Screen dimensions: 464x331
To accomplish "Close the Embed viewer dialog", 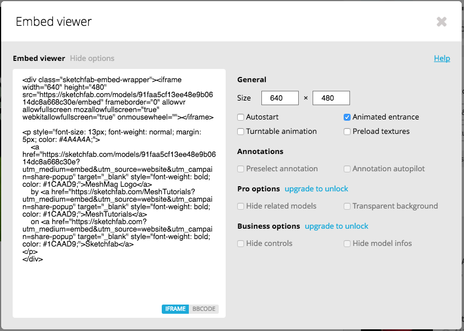I will pyautogui.click(x=442, y=22).
